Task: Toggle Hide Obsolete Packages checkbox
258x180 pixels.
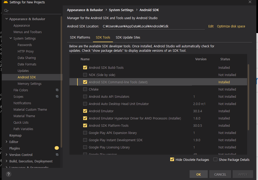Action: pyautogui.click(x=172, y=159)
